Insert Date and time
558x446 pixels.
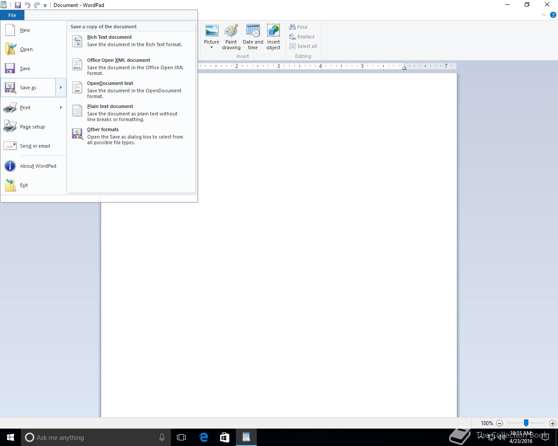click(253, 37)
